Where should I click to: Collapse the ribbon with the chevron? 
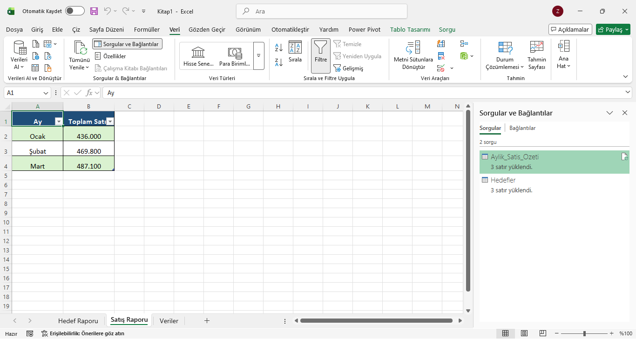click(625, 76)
